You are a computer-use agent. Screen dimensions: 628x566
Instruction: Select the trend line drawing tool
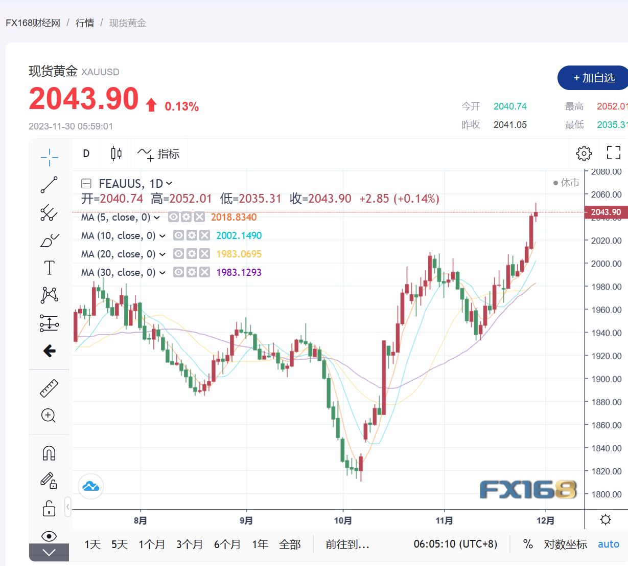[x=49, y=185]
